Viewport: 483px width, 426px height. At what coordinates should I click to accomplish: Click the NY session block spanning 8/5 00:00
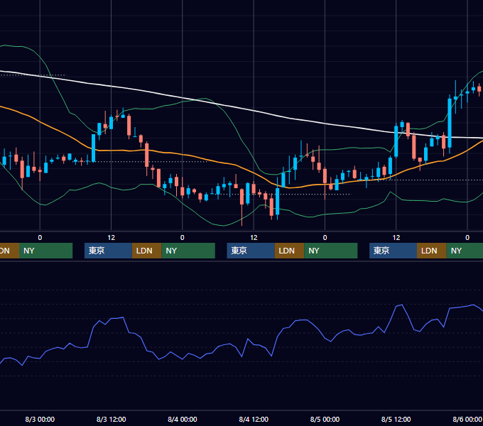(x=331, y=251)
